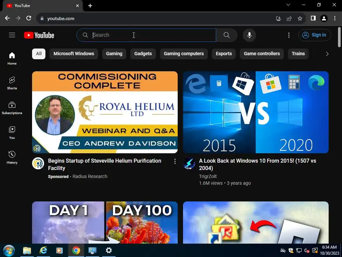Open the Settings gear on the taskbar
Image resolution: width=342 pixels, height=257 pixels.
[x=109, y=250]
